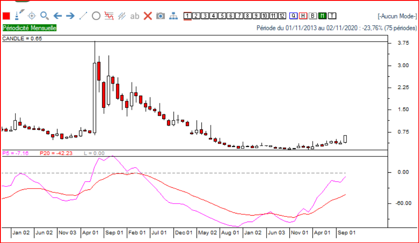Select chart preset 6
Viewport: 419px width, 243px height.
coord(231,16)
